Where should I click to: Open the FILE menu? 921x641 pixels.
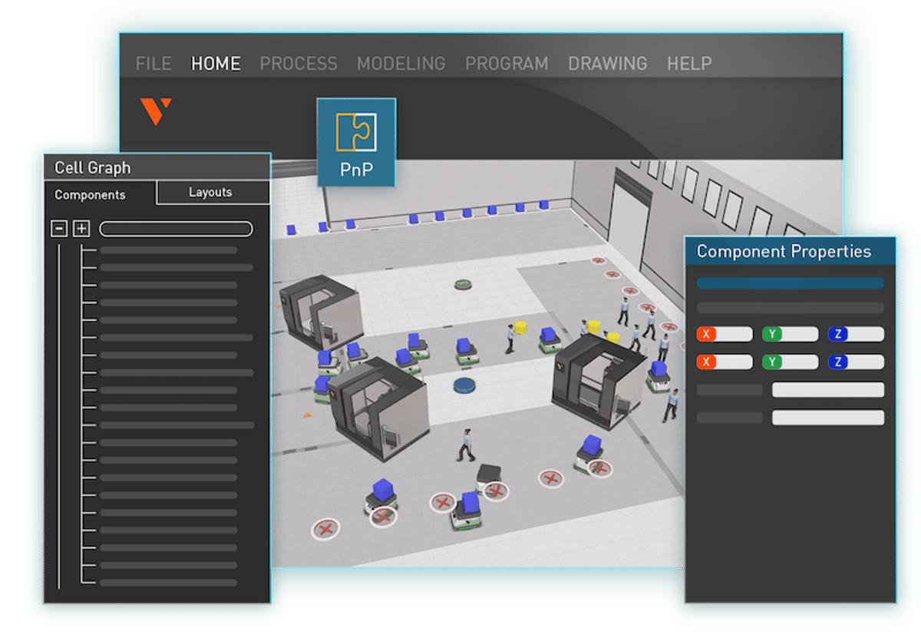153,64
